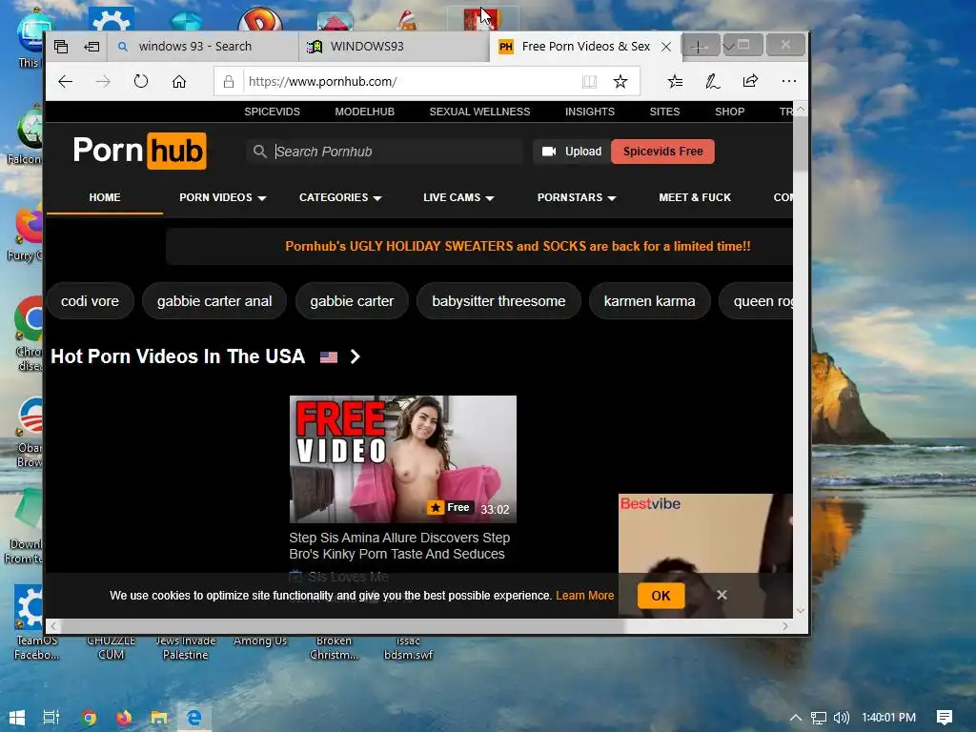The height and width of the screenshot is (732, 976).
Task: Click the Upload button with camera icon
Action: pyautogui.click(x=572, y=152)
